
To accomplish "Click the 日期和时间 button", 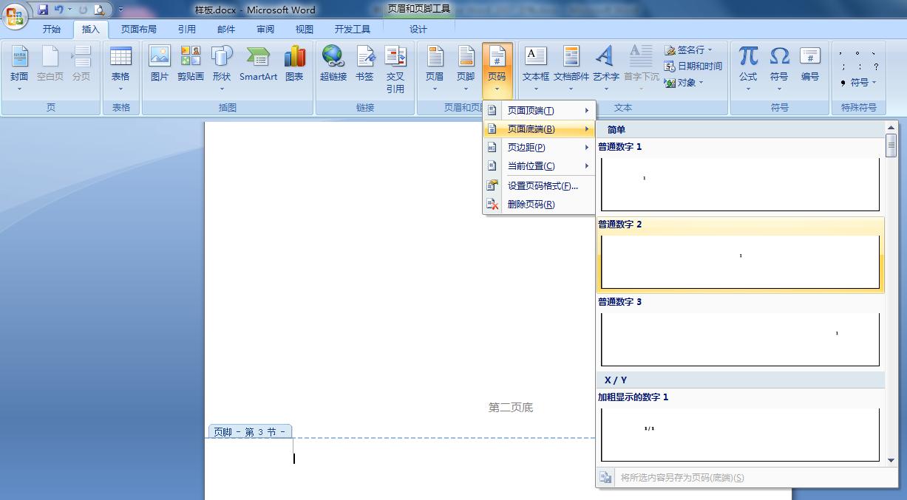I will (x=693, y=66).
